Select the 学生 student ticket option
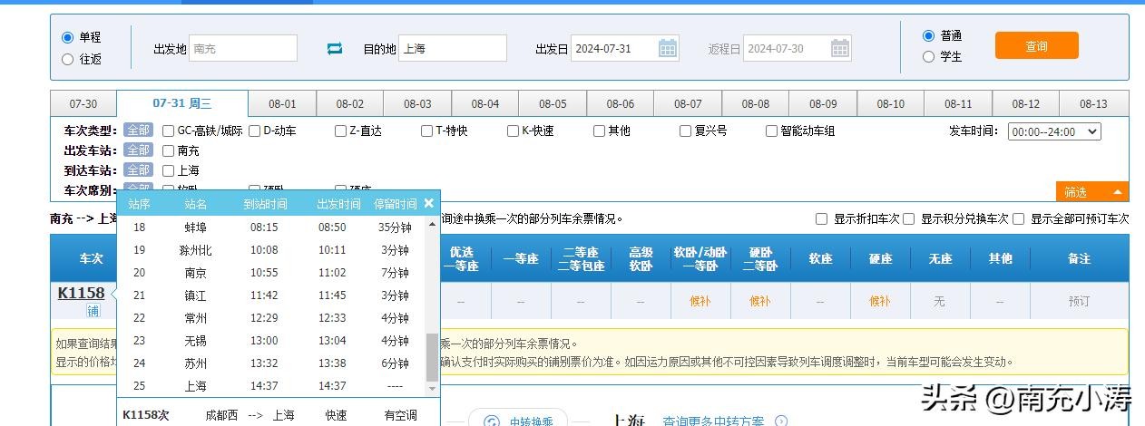This screenshot has height=426, width=1145. tap(928, 56)
